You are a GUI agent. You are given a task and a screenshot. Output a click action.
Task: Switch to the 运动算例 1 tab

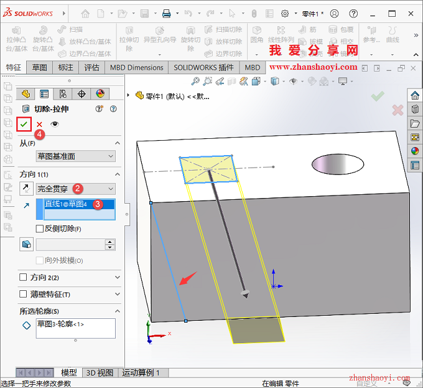(x=141, y=372)
